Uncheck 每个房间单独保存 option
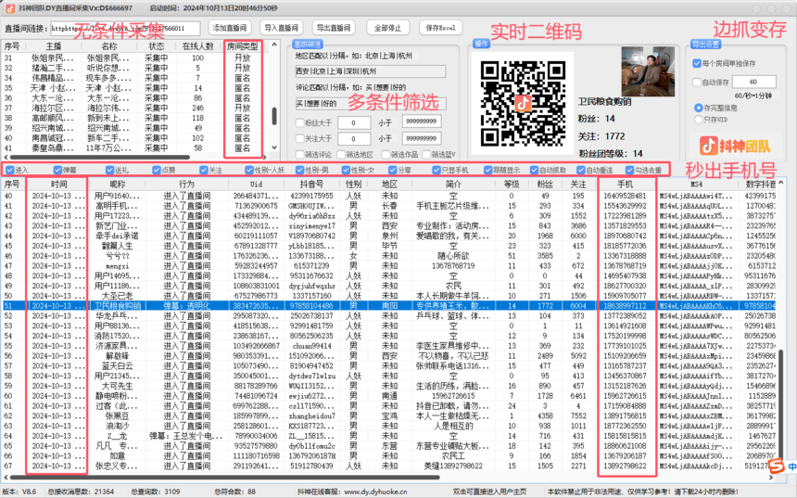The height and width of the screenshot is (498, 797). pyautogui.click(x=697, y=63)
